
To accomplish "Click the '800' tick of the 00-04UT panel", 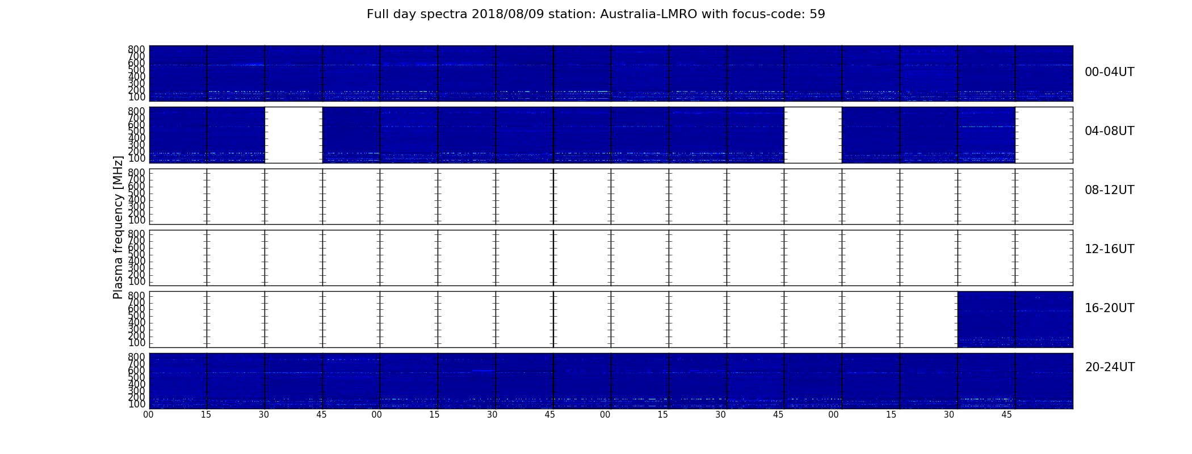I will (137, 49).
